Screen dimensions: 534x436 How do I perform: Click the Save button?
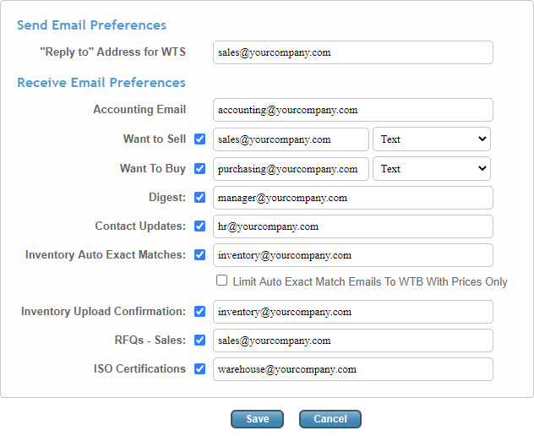[258, 419]
